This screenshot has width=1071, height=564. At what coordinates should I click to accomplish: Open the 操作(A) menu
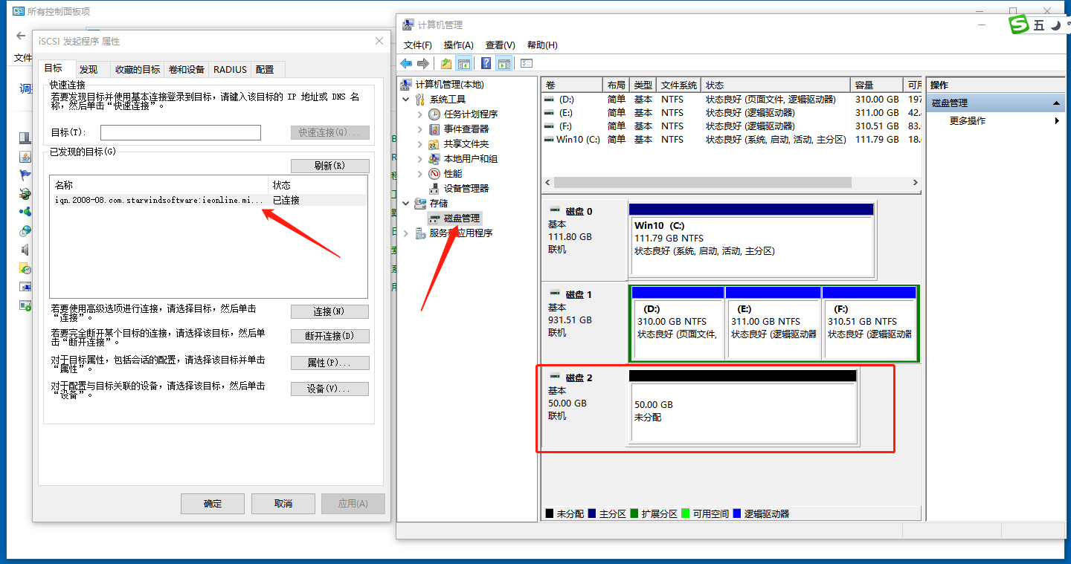[459, 45]
